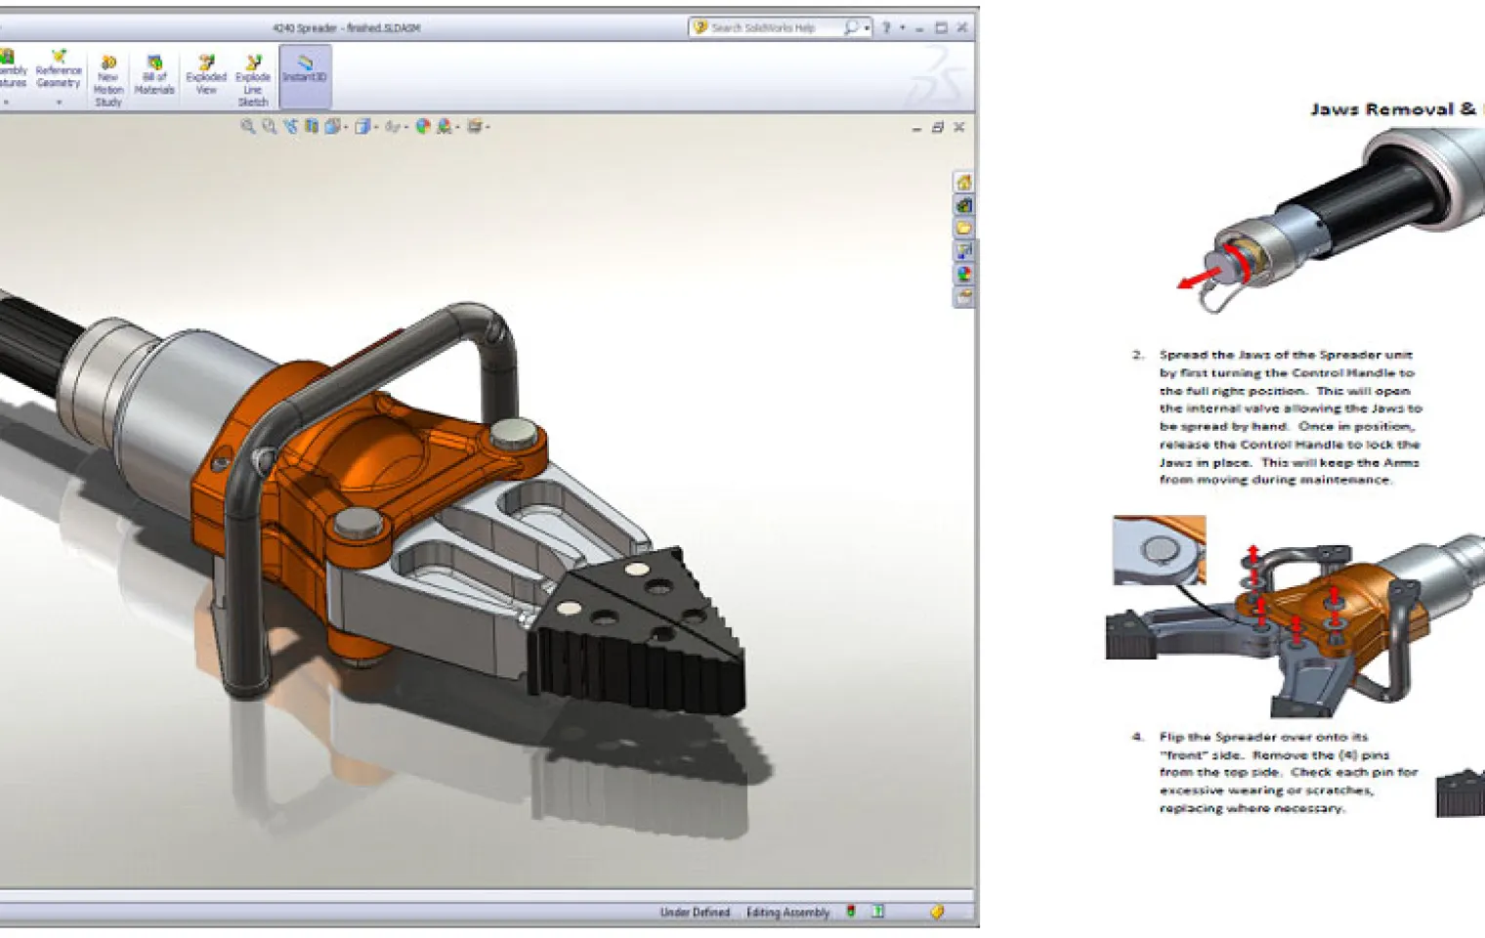Open the Hide/Show Items glasses icon
The width and height of the screenshot is (1485, 938).
coord(392,126)
